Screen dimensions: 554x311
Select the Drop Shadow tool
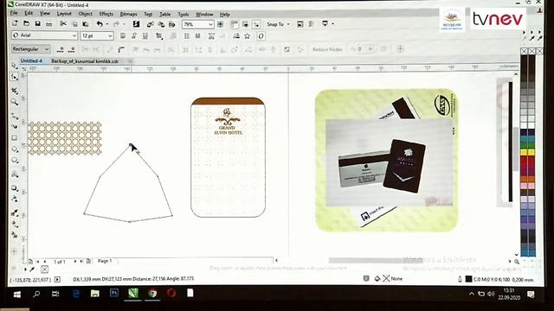pos(15,188)
